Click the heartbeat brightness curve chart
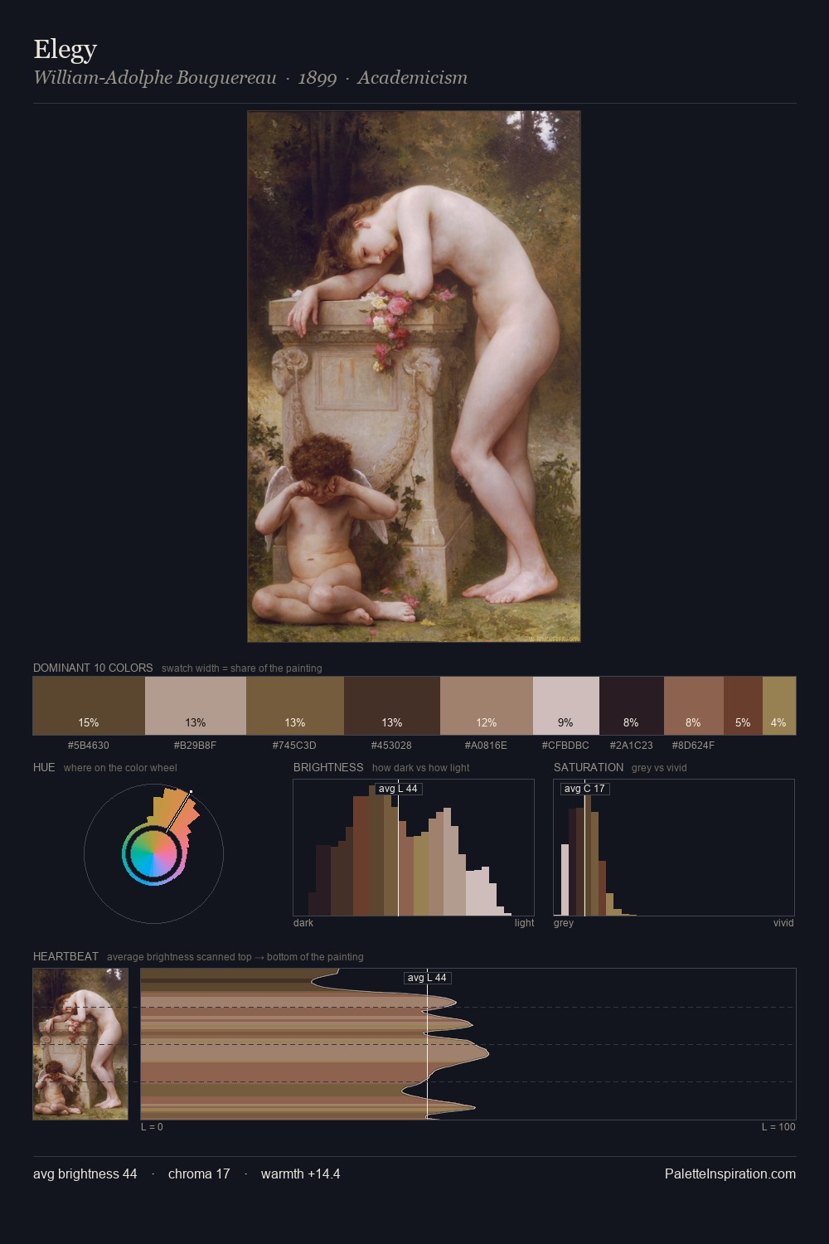 tap(468, 1044)
